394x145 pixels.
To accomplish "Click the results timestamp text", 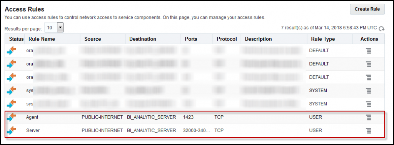I will [329, 28].
